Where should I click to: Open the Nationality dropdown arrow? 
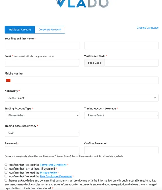(155, 98)
